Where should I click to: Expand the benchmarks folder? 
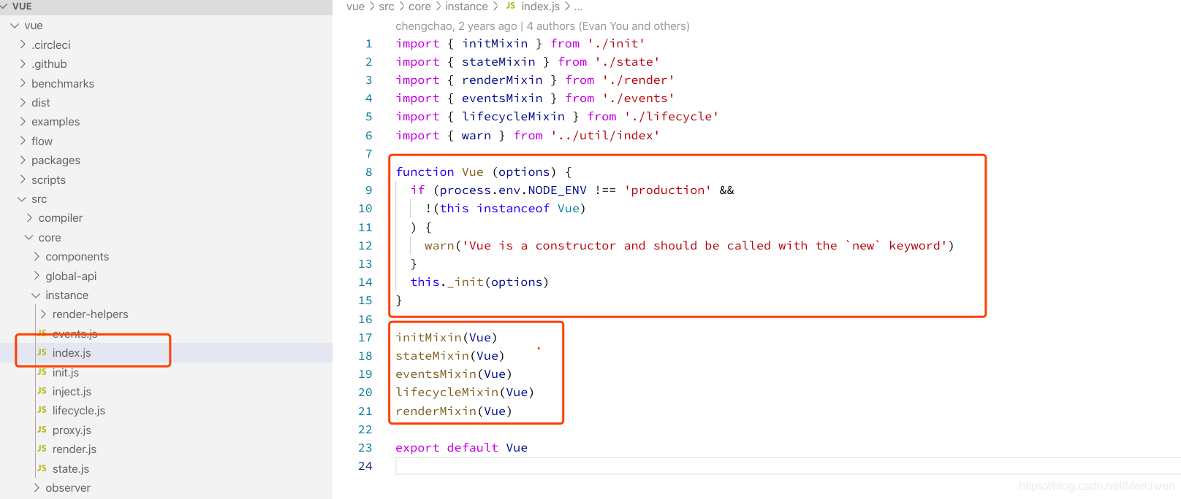pyautogui.click(x=23, y=83)
